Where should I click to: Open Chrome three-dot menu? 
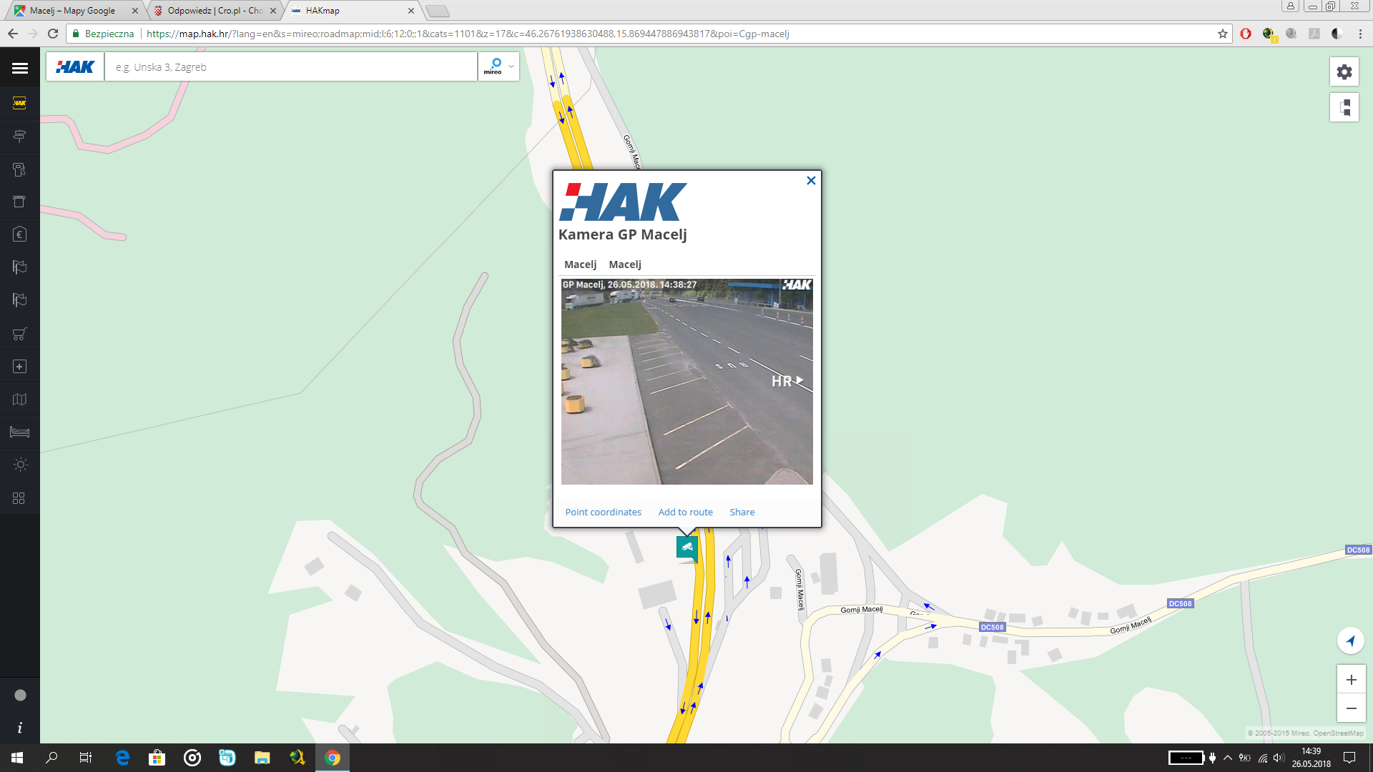tap(1360, 34)
